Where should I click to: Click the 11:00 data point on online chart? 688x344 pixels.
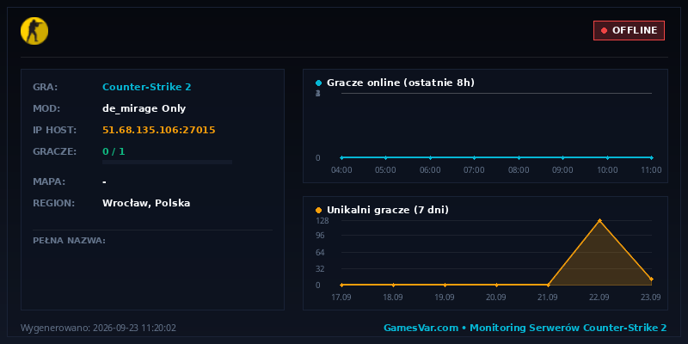point(652,157)
